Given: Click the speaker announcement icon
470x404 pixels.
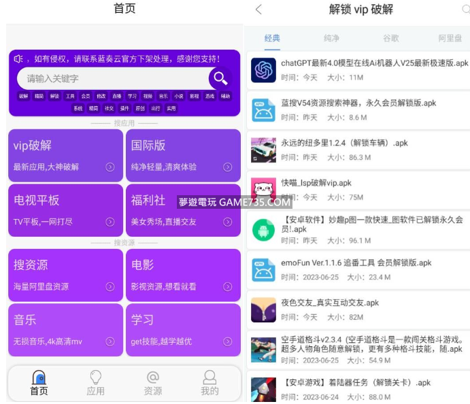Looking at the screenshot, I should pos(18,59).
